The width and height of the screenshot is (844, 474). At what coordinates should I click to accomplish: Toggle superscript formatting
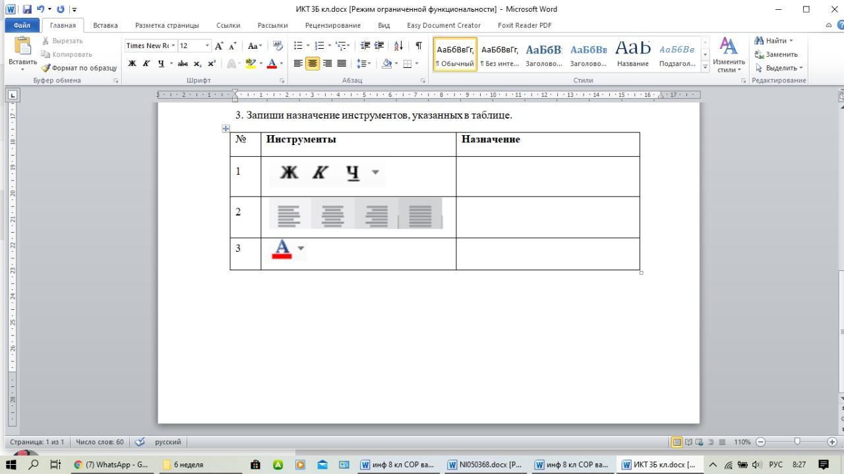click(211, 64)
